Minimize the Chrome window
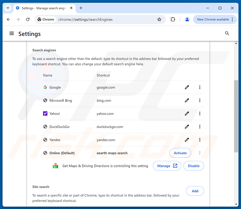The height and width of the screenshot is (209, 241). click(208, 8)
